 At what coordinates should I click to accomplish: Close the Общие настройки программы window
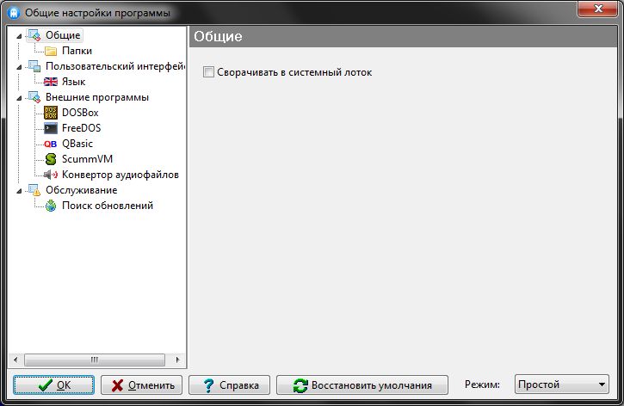[597, 9]
